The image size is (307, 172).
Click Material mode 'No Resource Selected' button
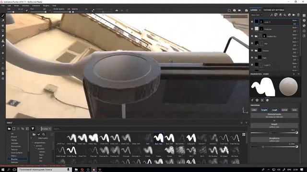(274, 116)
